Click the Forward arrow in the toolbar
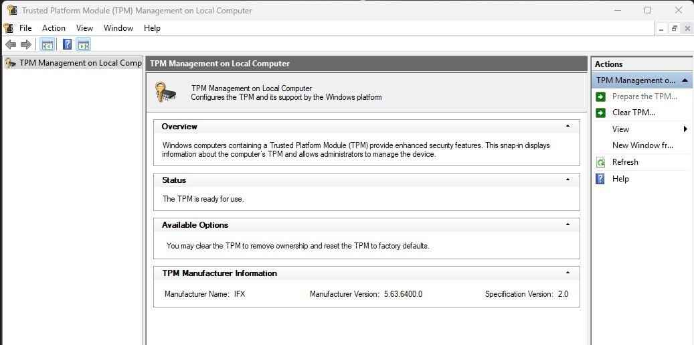The image size is (694, 345). click(x=26, y=44)
